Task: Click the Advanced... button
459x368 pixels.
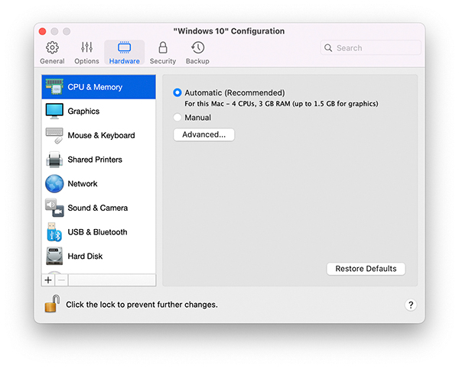Action: coord(203,134)
